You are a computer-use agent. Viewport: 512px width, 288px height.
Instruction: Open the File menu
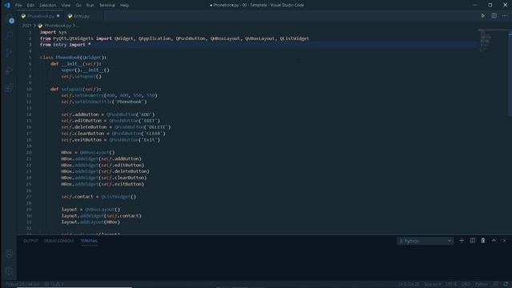(x=18, y=6)
